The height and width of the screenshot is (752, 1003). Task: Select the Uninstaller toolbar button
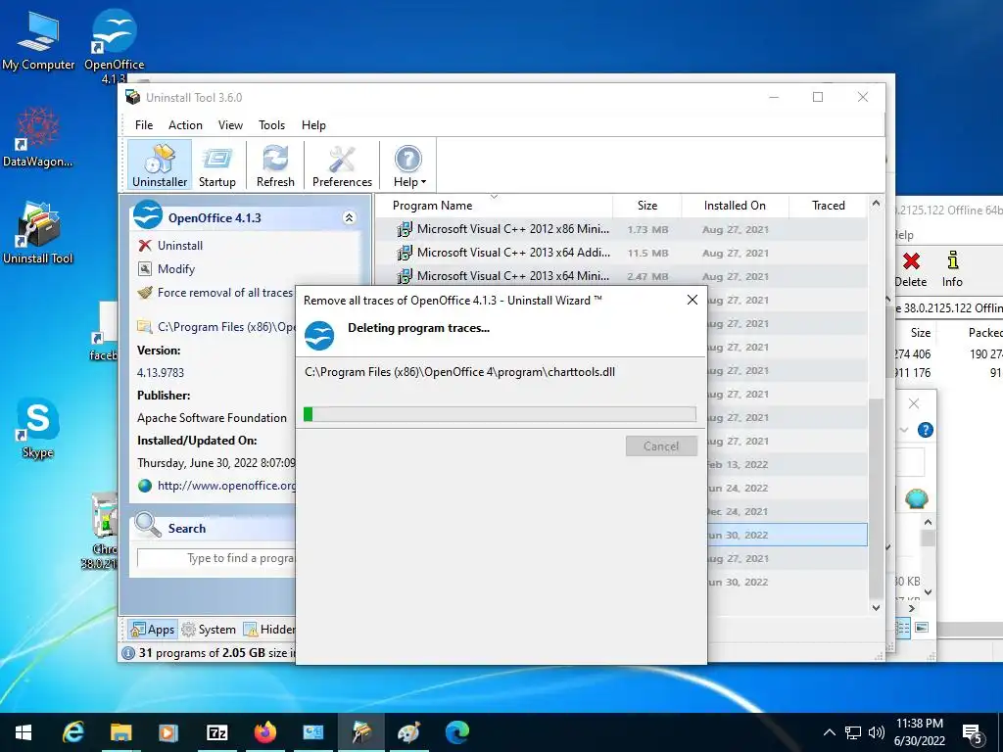pyautogui.click(x=160, y=165)
